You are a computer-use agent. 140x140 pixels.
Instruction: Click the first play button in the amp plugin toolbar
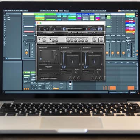[40, 29]
